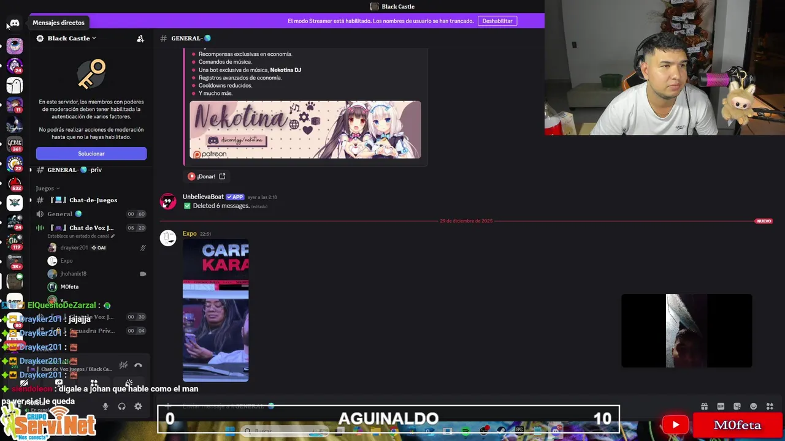785x441 pixels.
Task: Open server icon with 361 badge
Action: [15, 145]
